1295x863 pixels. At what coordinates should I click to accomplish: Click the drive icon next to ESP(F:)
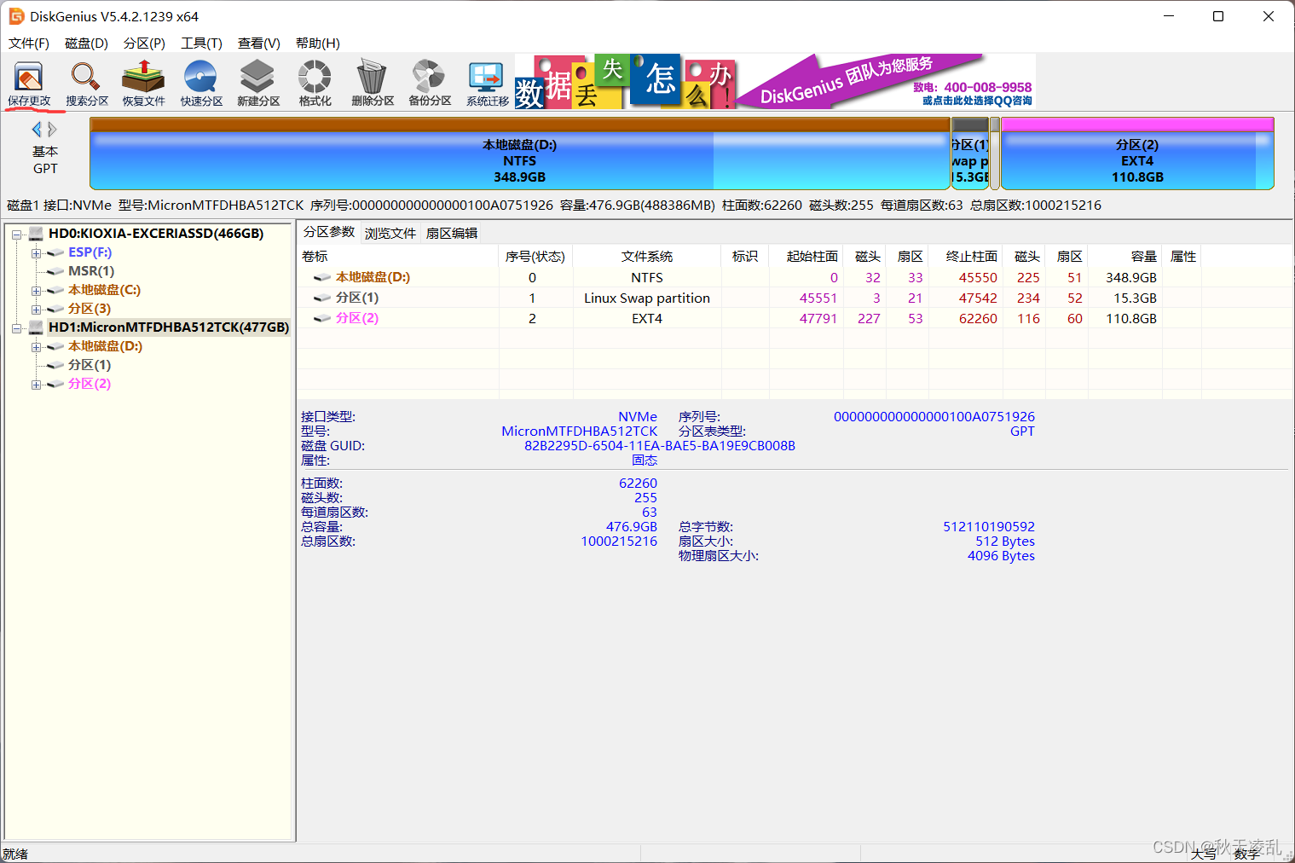[56, 252]
